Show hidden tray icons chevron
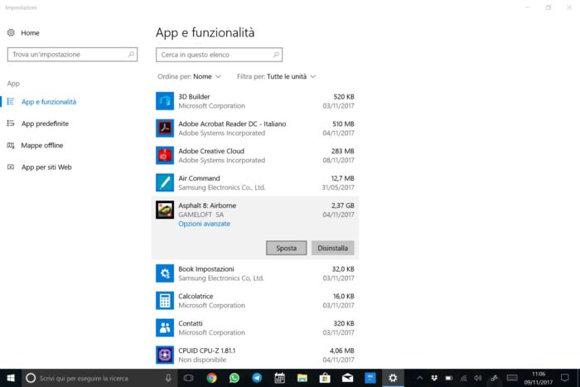The width and height of the screenshot is (580, 387). pos(419,378)
